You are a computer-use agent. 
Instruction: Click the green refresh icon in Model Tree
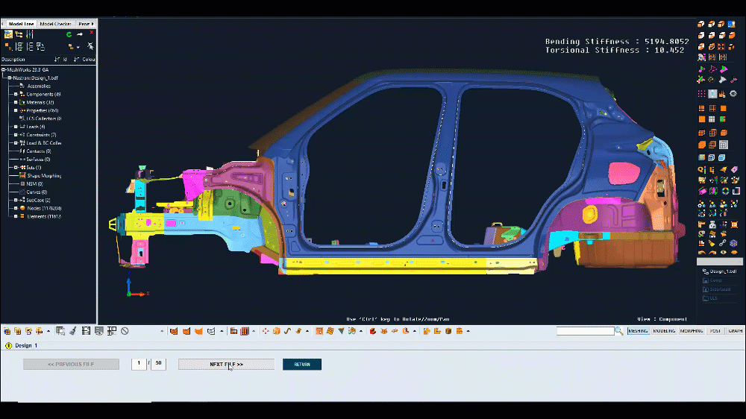point(69,34)
